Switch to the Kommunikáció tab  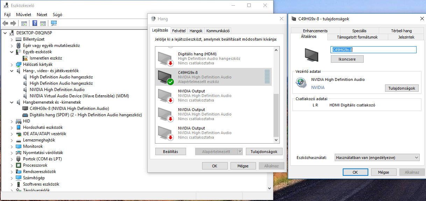tap(218, 31)
